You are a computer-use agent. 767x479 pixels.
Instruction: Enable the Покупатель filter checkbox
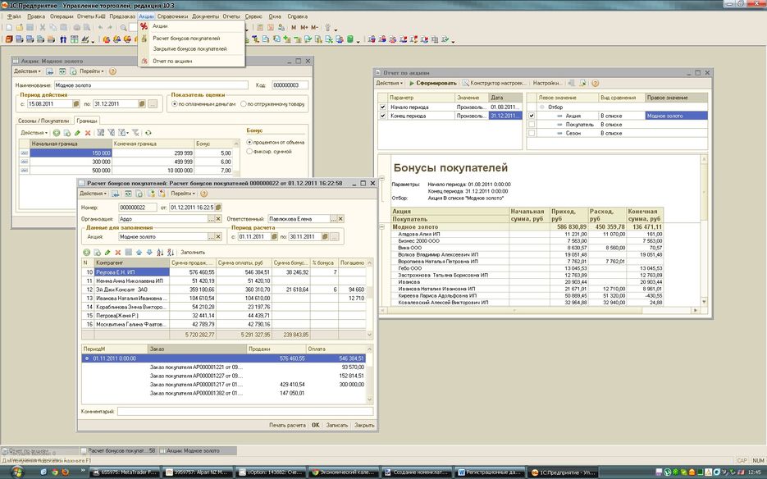[532, 125]
